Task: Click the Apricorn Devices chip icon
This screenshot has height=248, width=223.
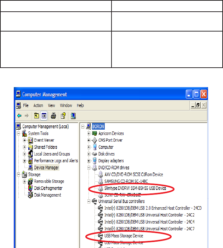Action: pos(95,133)
